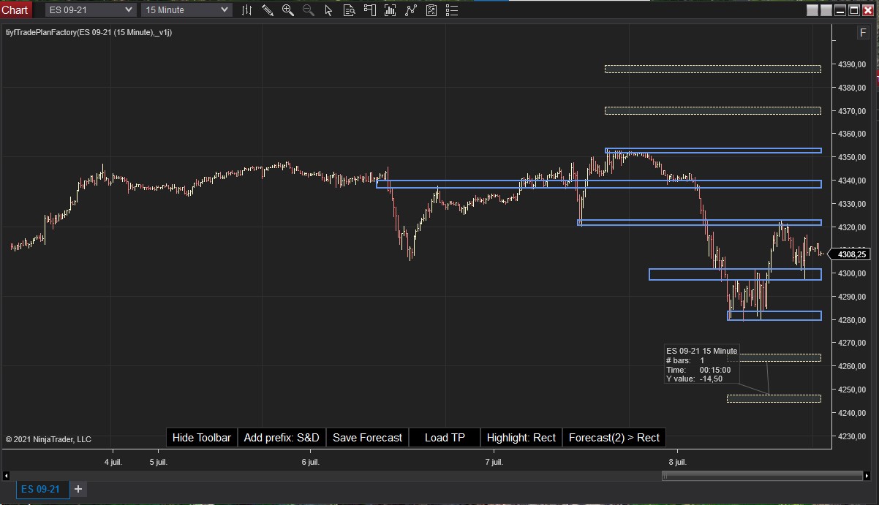Click Forecast(2) > Rect button
The height and width of the screenshot is (505, 879).
(614, 438)
